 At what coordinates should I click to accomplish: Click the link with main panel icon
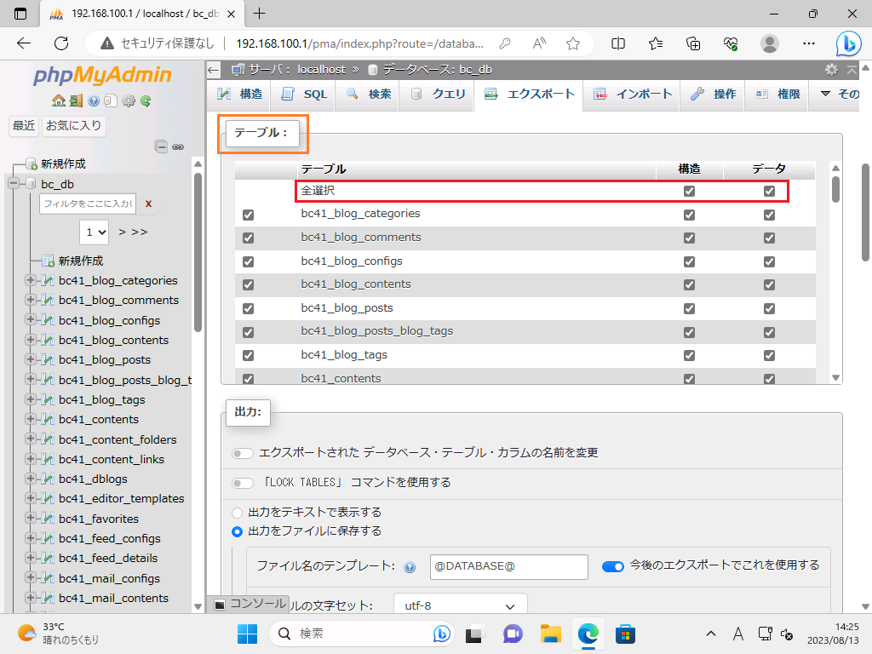coord(178,146)
